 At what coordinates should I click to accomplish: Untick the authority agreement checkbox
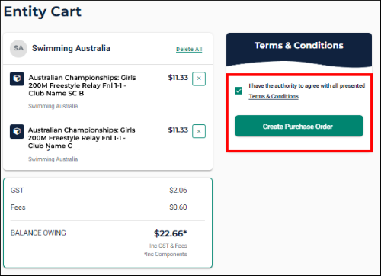[239, 91]
